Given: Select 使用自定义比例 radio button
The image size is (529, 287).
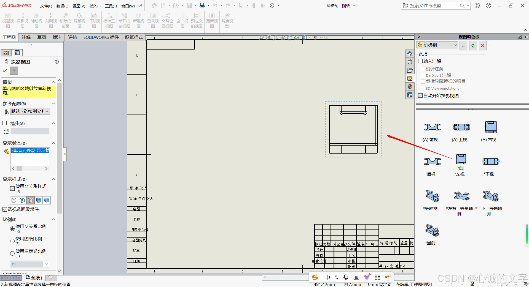Looking at the screenshot, I should [12, 253].
